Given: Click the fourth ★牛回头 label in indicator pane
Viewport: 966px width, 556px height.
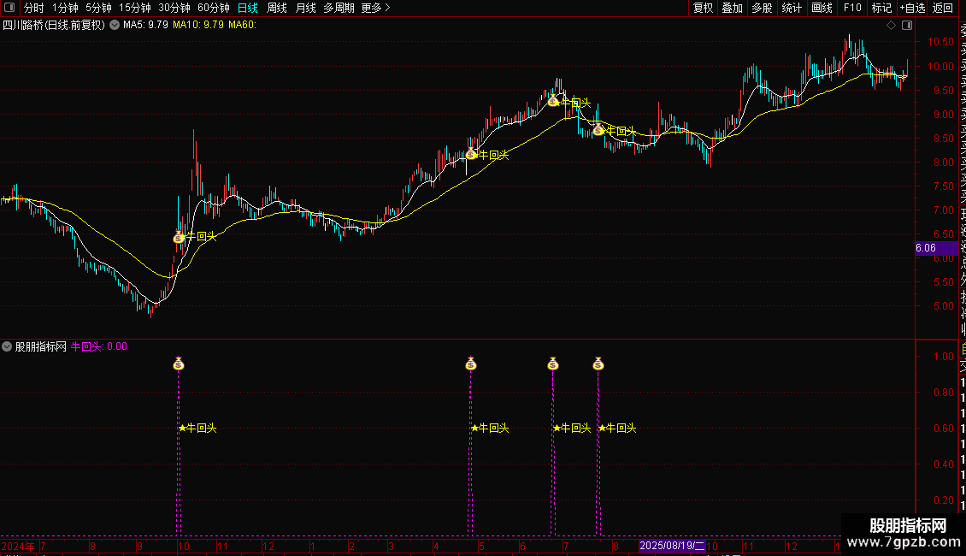Looking at the screenshot, I should pos(617,428).
